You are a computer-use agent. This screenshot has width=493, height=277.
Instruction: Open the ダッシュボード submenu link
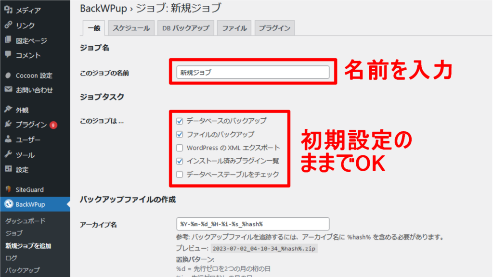(26, 221)
